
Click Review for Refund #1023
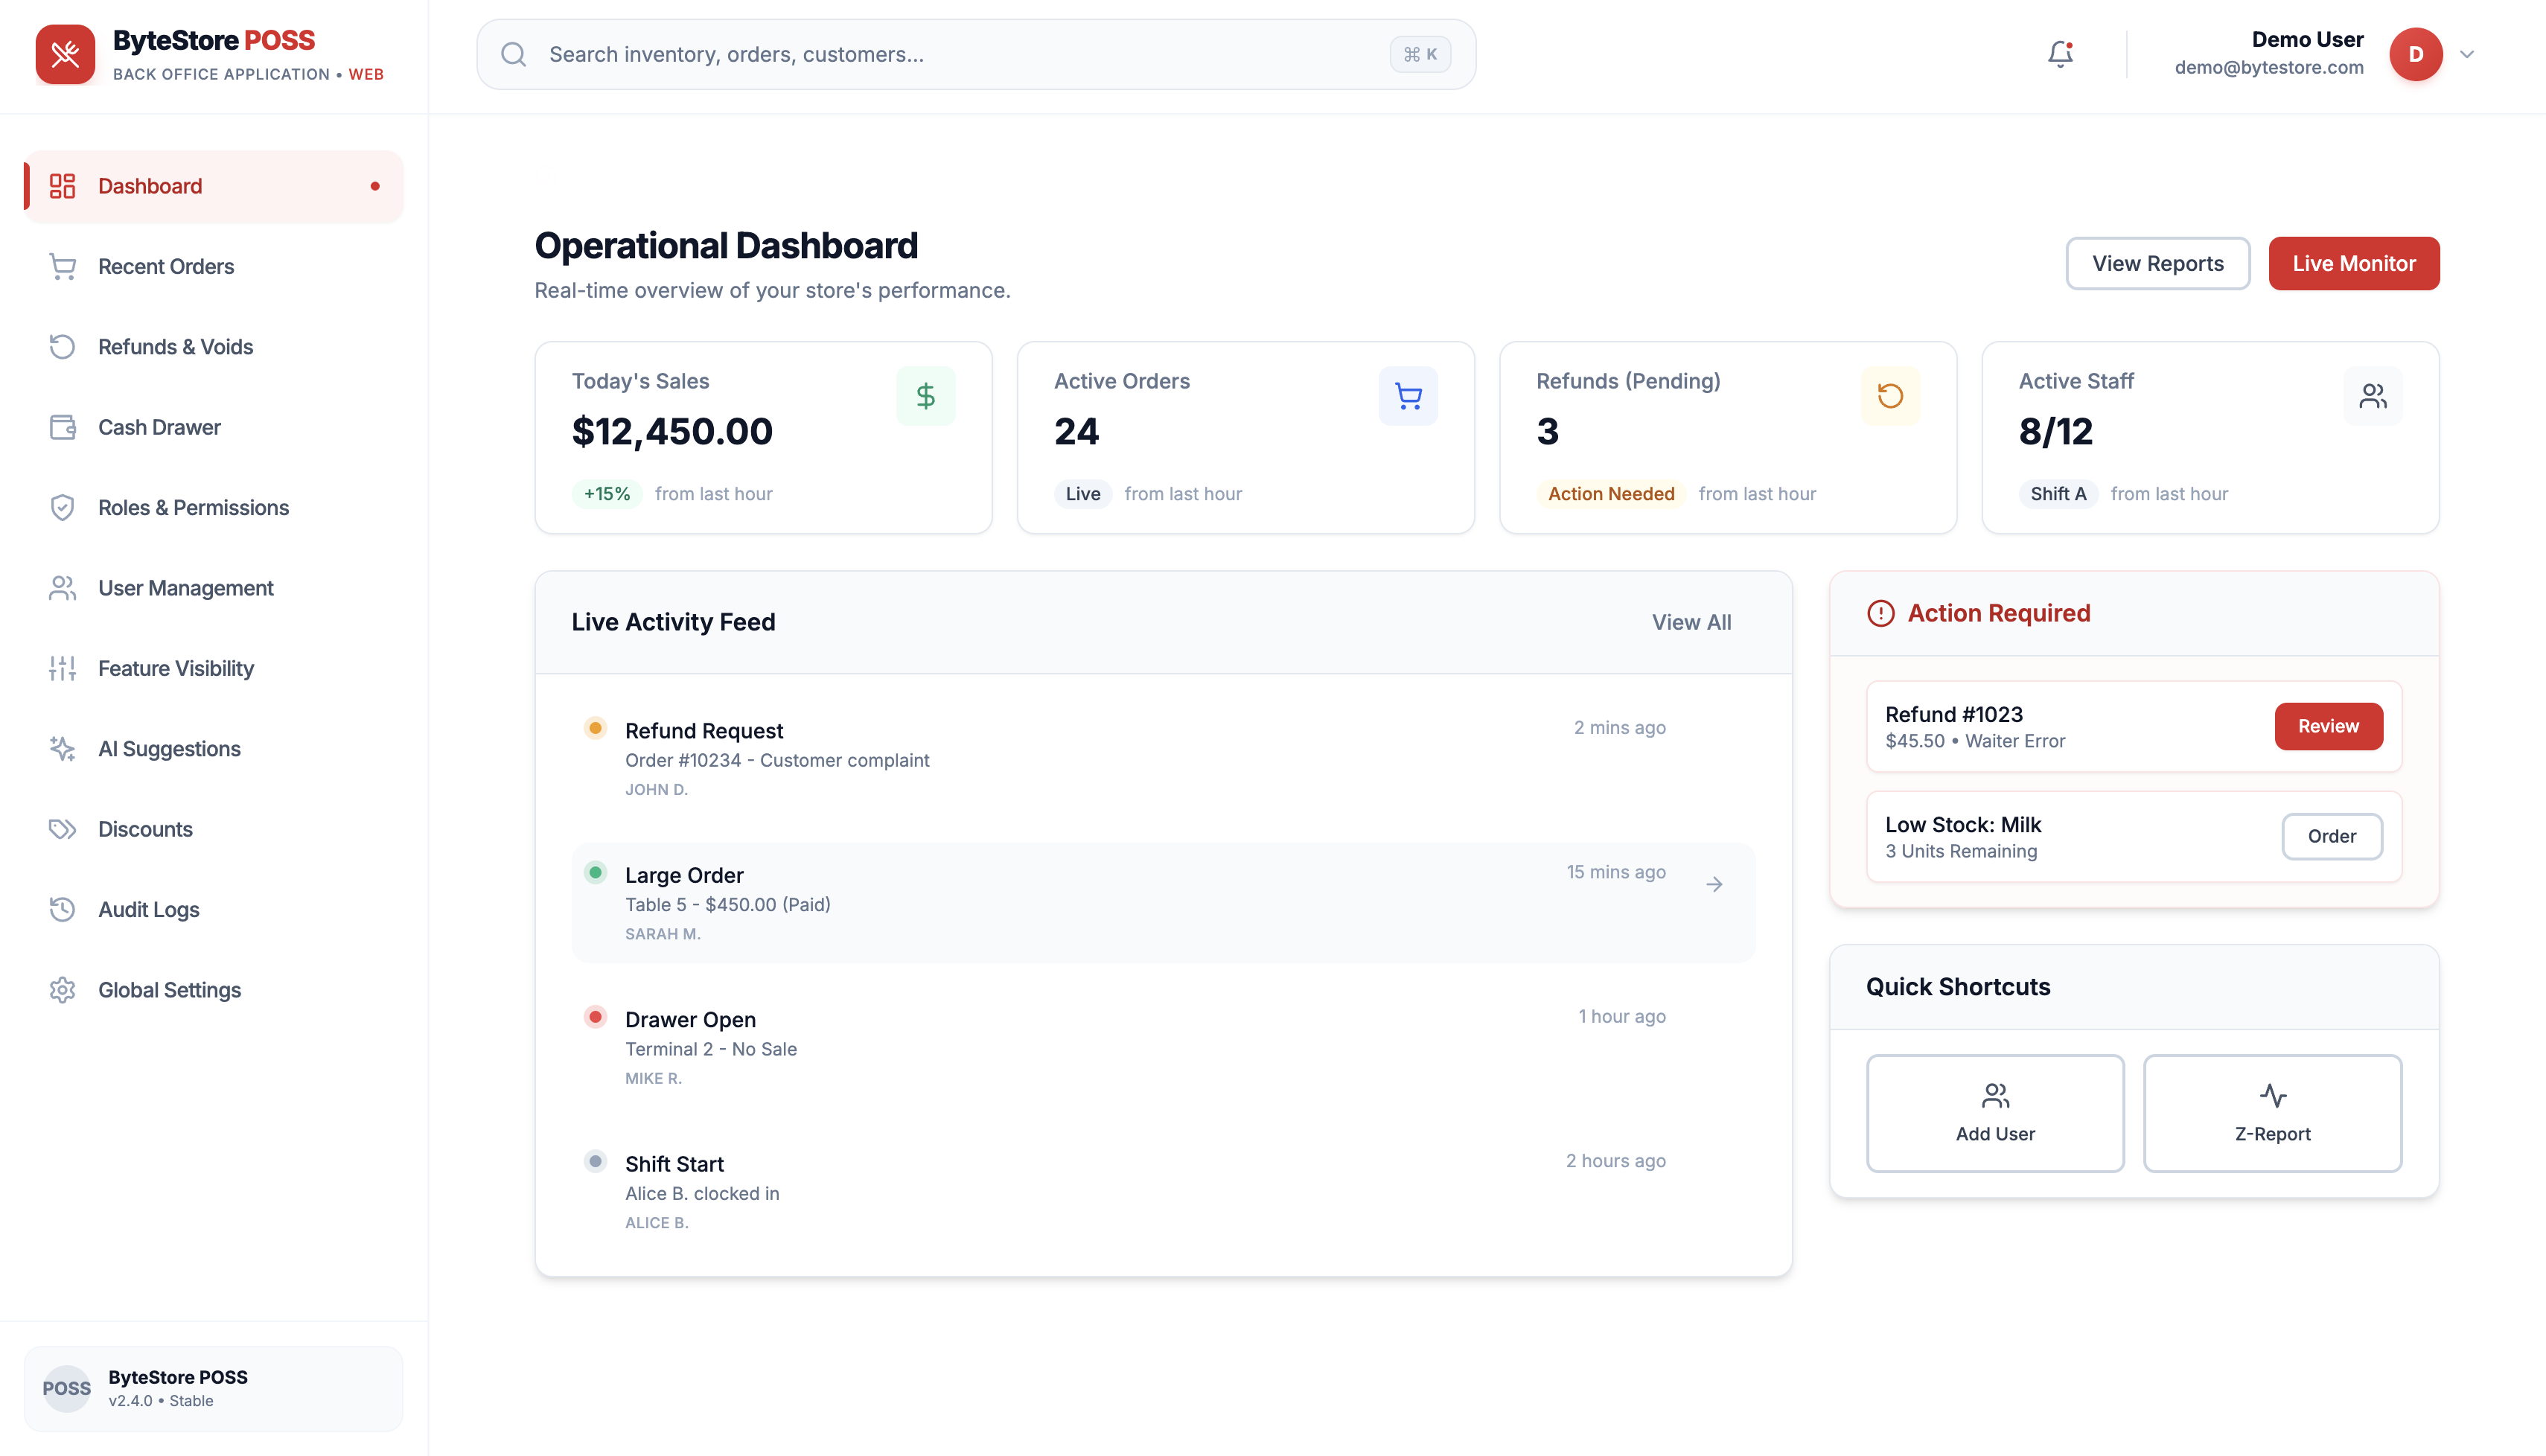click(x=2328, y=726)
